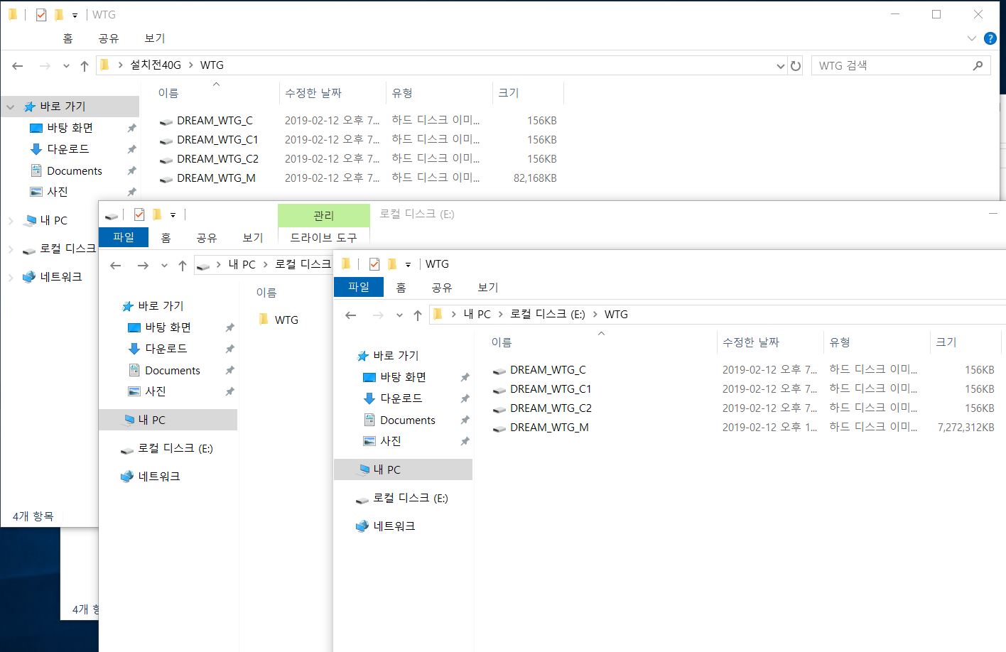1006x652 pixels.
Task: Click the search magnifier icon in back WTG window
Action: pos(978,65)
